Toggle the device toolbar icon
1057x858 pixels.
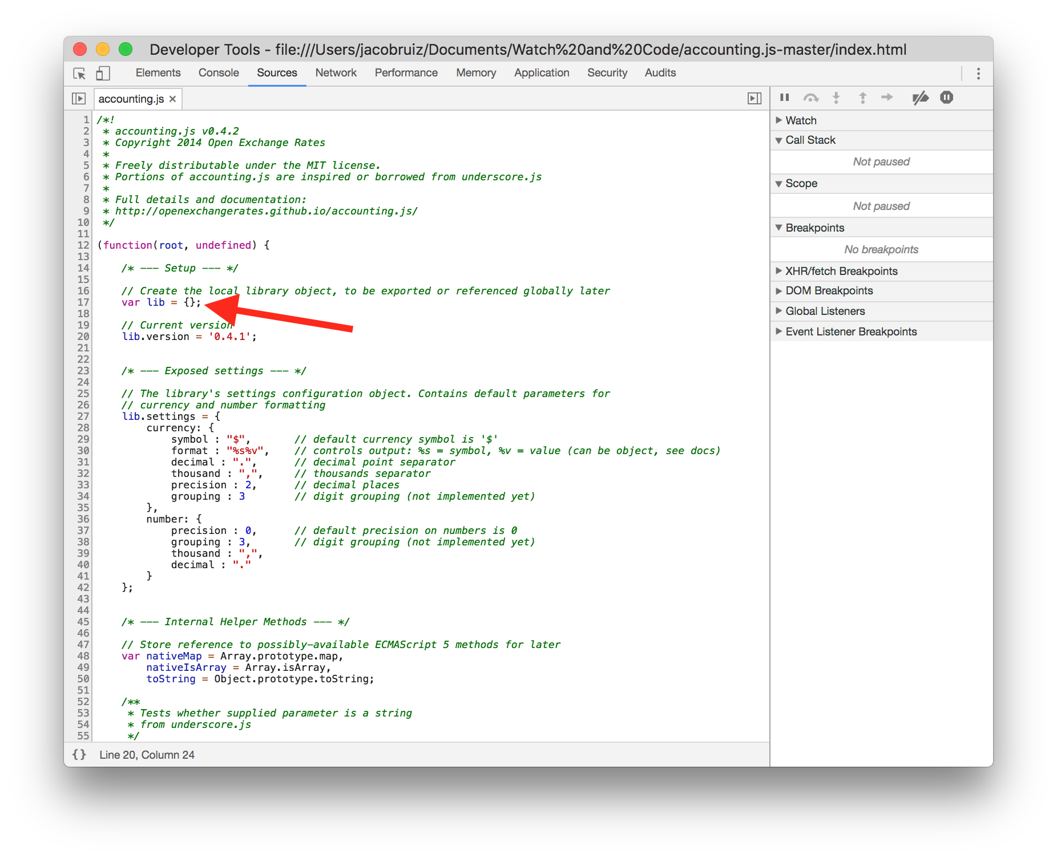coord(103,73)
